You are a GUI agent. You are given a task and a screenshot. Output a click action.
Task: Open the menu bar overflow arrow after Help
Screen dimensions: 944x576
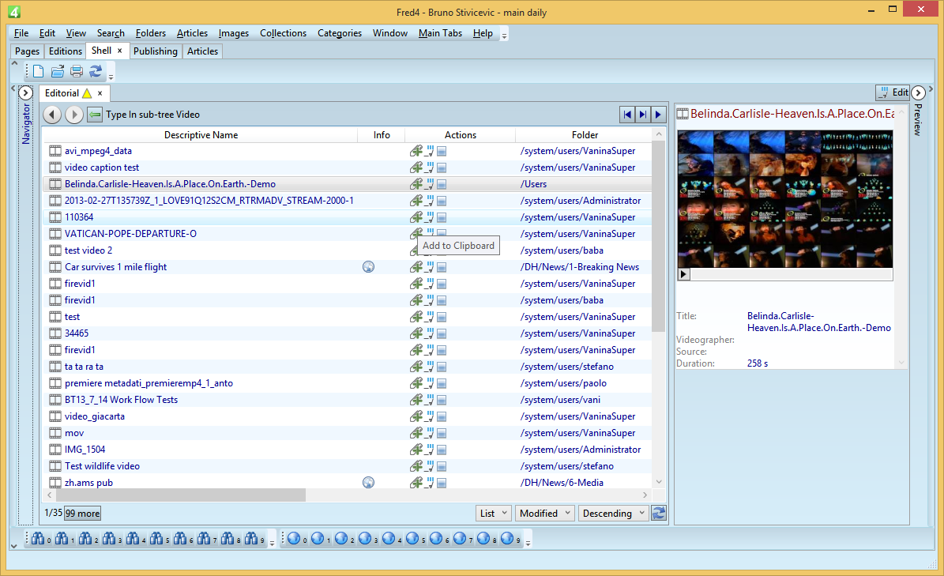(505, 35)
